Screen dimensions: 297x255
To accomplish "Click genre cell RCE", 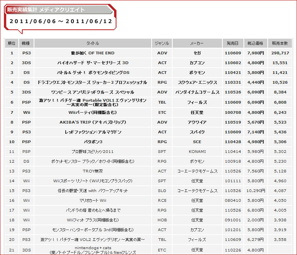I will pos(162,200).
